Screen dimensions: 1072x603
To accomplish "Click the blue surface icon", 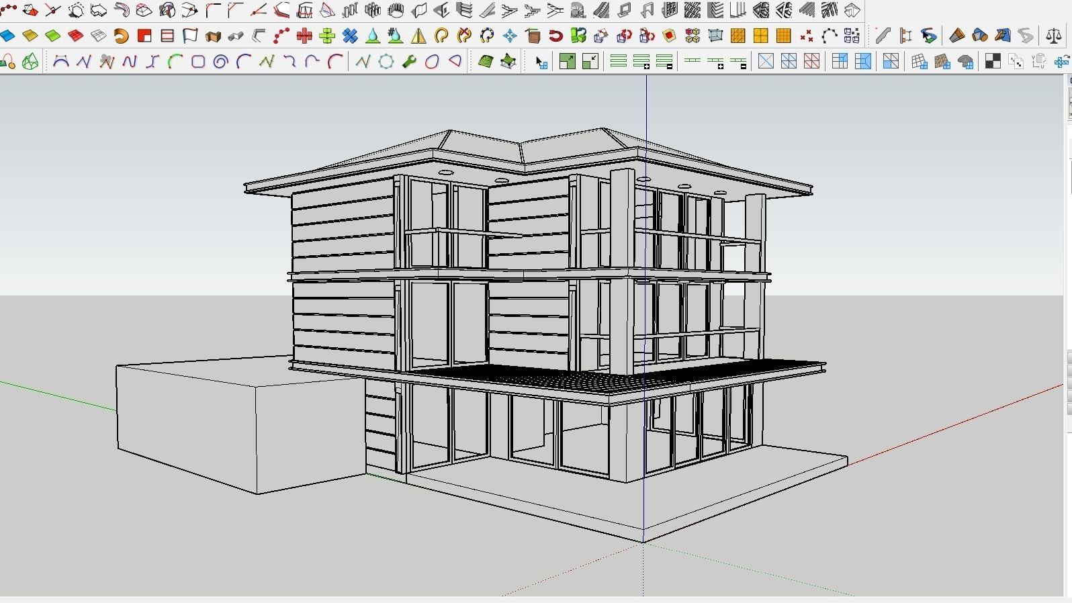I will click(7, 36).
